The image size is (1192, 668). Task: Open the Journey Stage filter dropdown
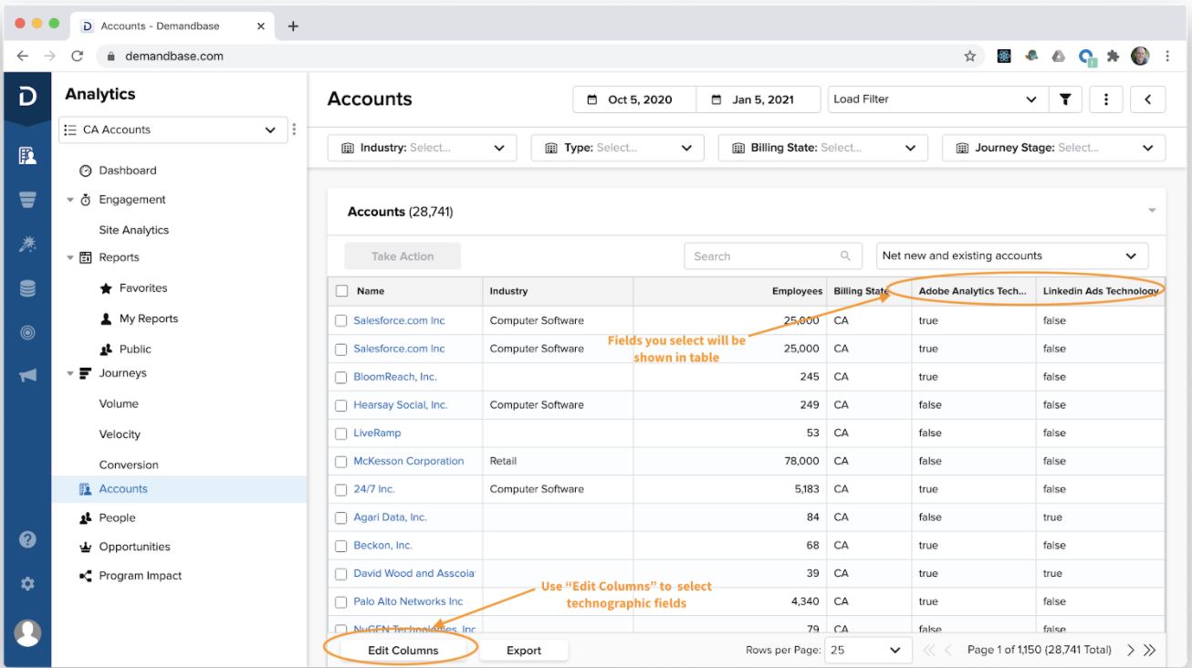1053,148
